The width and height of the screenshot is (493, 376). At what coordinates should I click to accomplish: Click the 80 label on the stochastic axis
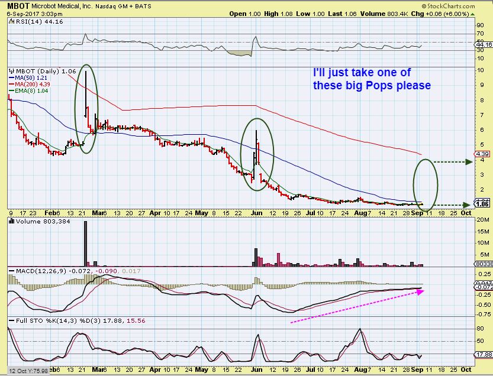coord(480,329)
